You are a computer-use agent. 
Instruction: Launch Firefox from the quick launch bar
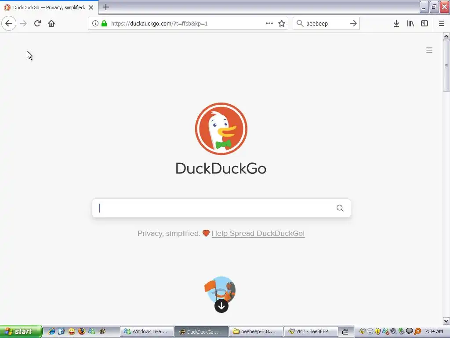click(x=81, y=331)
